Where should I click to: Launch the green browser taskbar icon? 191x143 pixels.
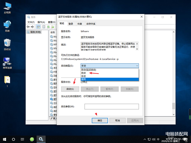click(x=32, y=139)
